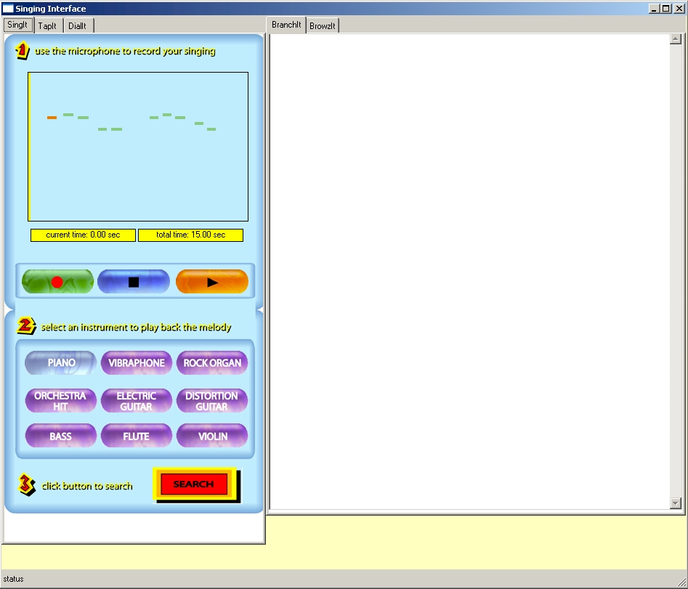Switch to the BrowzIt tab
This screenshot has width=688, height=589.
(323, 26)
